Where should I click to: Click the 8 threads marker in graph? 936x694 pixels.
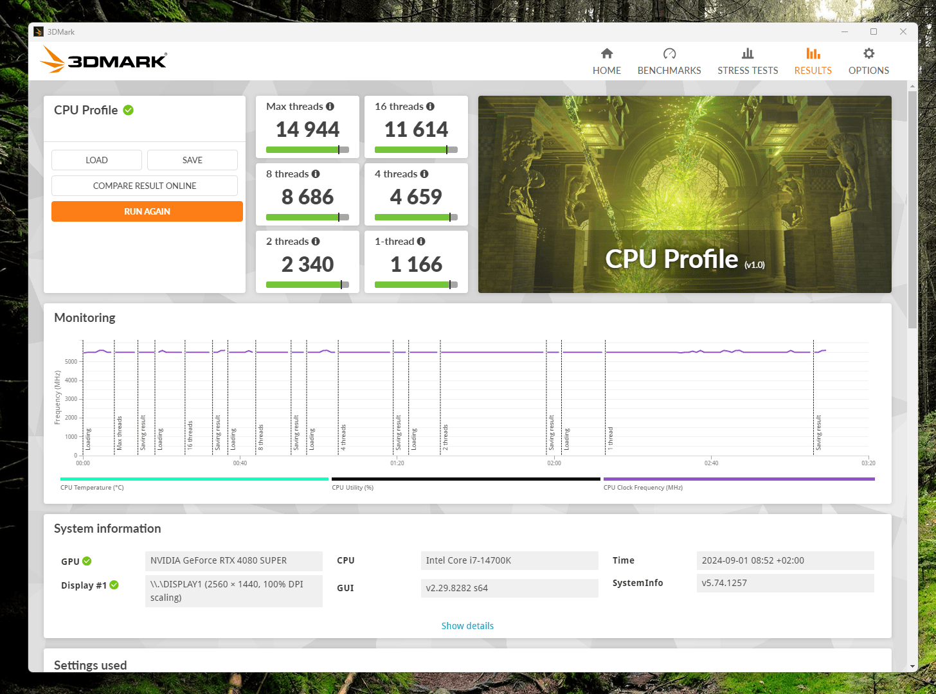pos(261,437)
